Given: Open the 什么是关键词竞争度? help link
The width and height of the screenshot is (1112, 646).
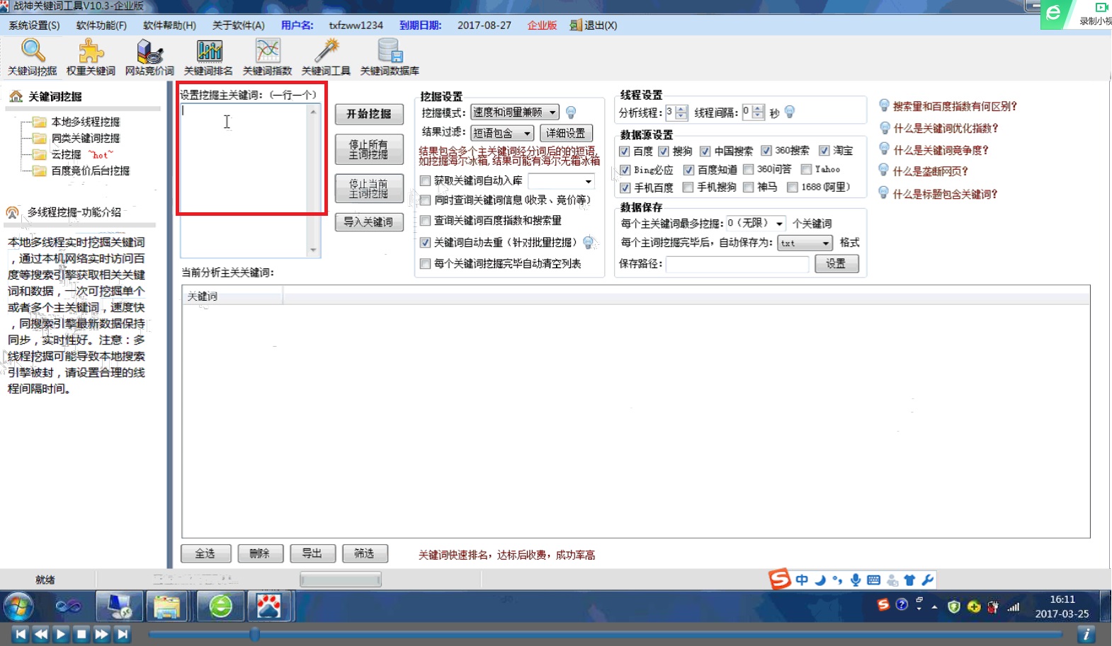Looking at the screenshot, I should tap(941, 150).
